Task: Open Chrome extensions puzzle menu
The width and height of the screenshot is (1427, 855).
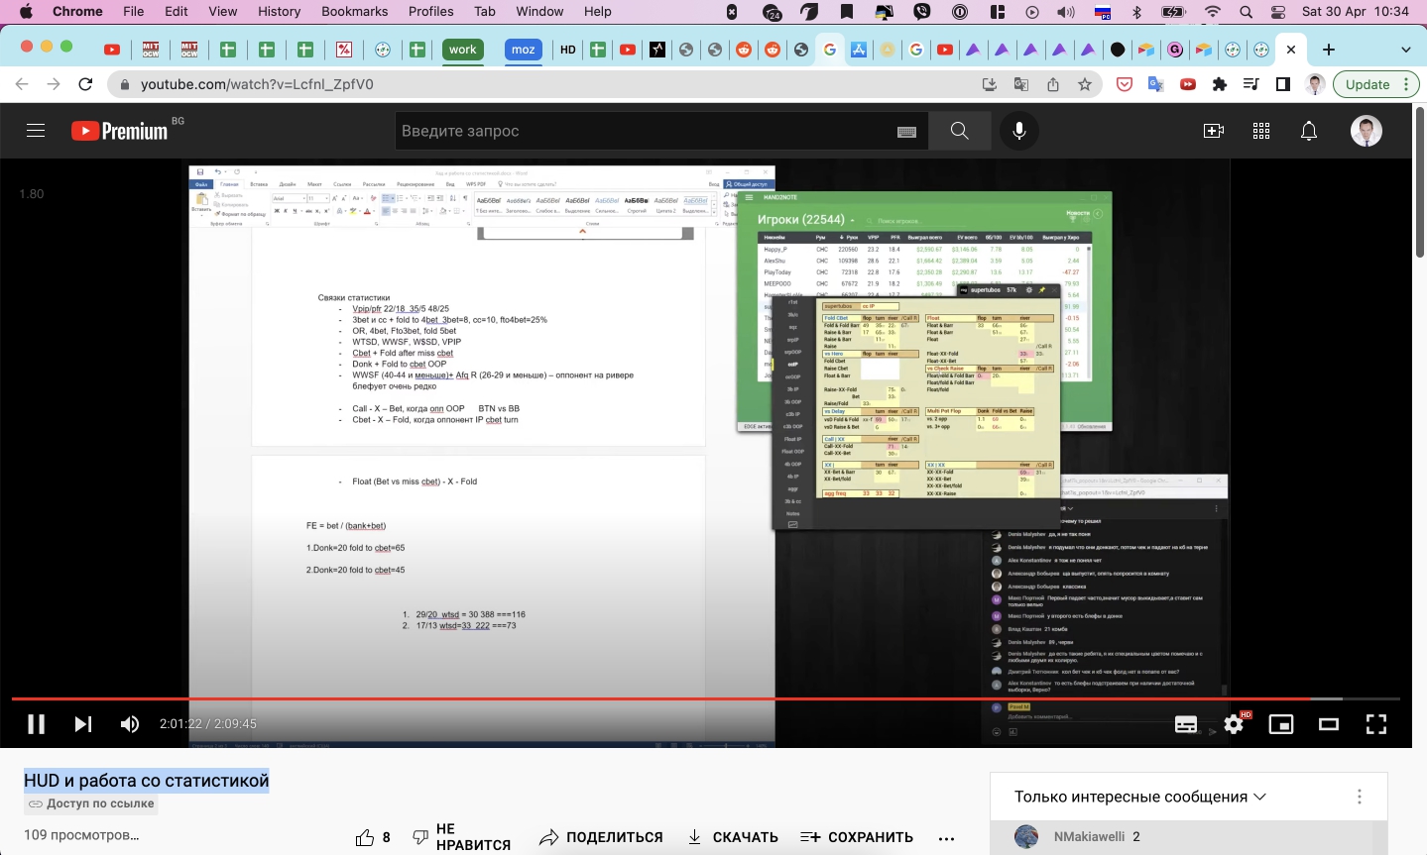Action: (1220, 84)
